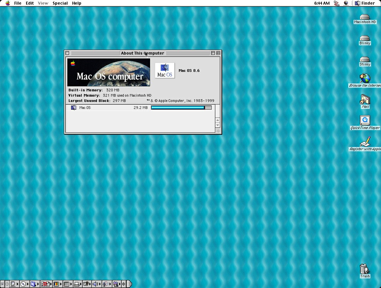
Task: Click the scroll down arrow in memory list
Action: pos(218,125)
